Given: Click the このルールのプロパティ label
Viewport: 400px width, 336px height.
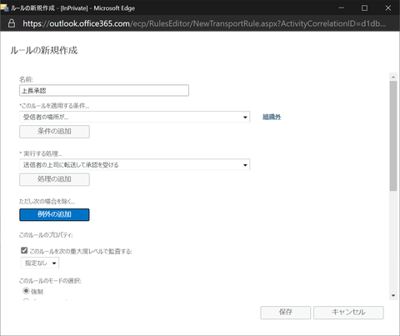Looking at the screenshot, I should tap(46, 235).
